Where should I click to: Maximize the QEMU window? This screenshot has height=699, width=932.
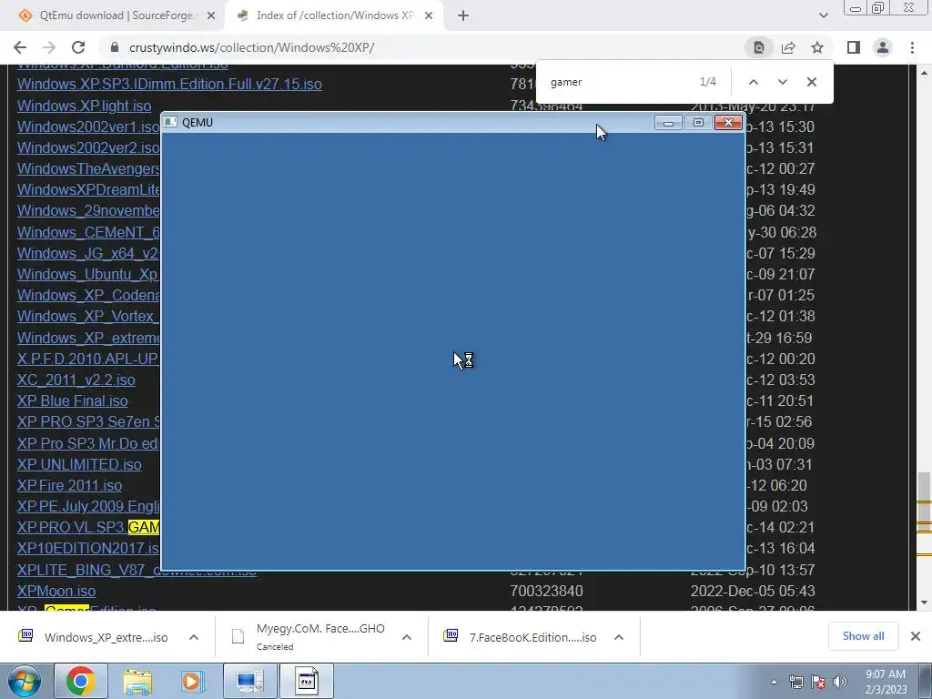coord(698,123)
